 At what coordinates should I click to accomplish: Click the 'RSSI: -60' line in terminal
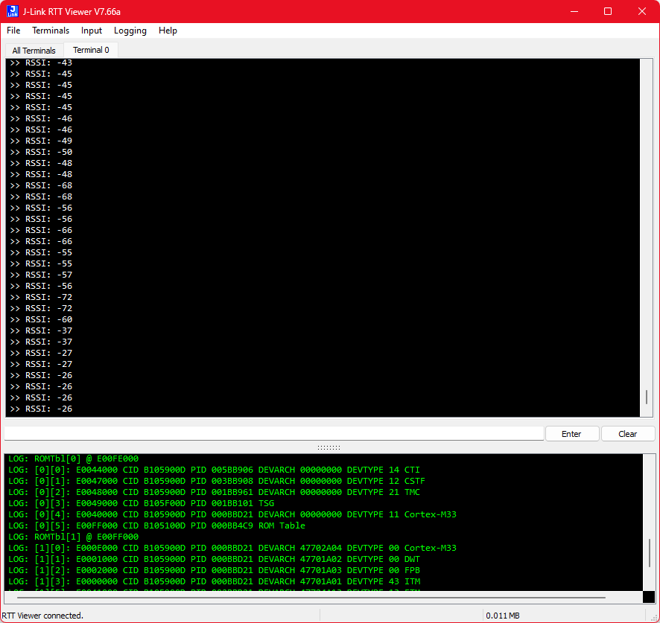click(49, 319)
